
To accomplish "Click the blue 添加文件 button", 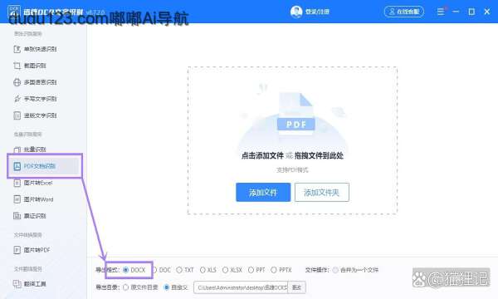I will pos(263,192).
